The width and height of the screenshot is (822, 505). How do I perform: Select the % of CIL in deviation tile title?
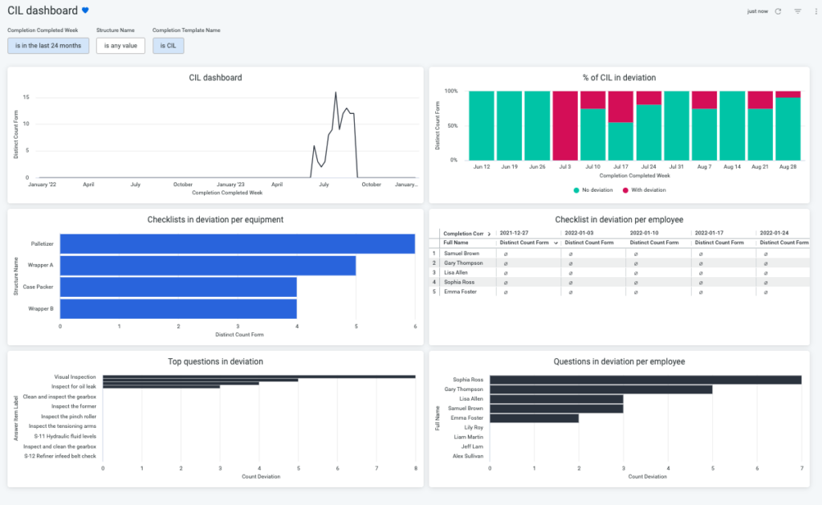coord(618,77)
